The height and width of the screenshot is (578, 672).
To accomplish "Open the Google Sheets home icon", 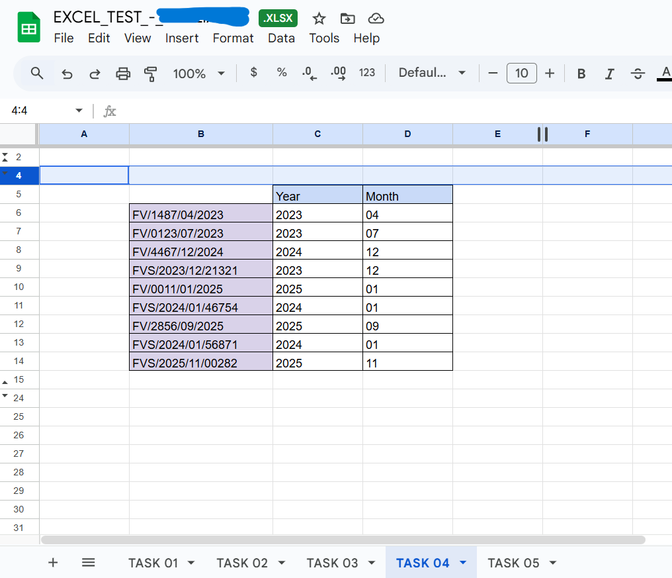I will 28,28.
